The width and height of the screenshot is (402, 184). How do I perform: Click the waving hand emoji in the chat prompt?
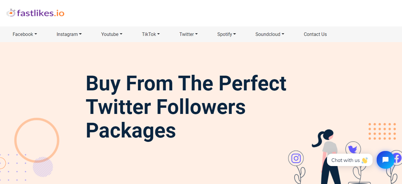[x=365, y=160]
